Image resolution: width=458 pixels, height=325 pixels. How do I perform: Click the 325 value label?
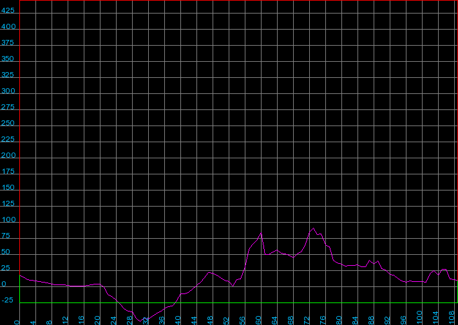[x=8, y=75]
